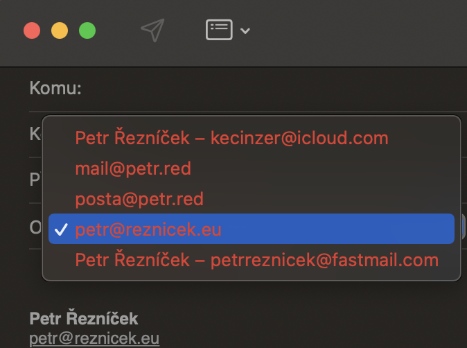Viewport: 467px width, 348px height.
Task: Minimize the window with yellow button
Action: 60,31
